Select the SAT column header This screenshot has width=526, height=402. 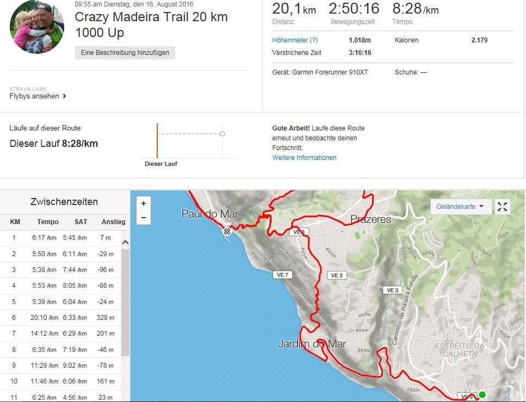pos(81,222)
